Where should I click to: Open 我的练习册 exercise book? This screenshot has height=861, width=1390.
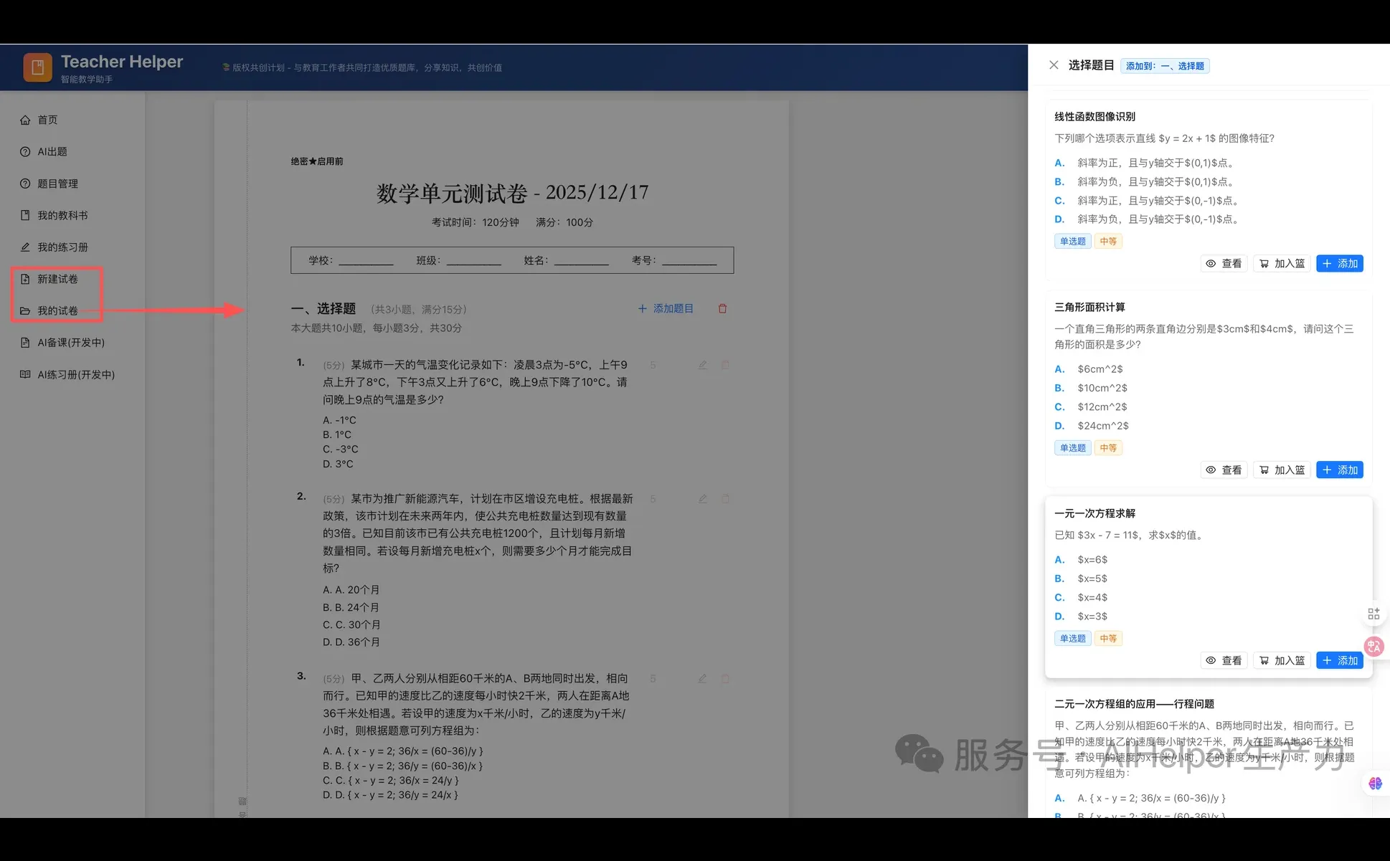pos(24,246)
